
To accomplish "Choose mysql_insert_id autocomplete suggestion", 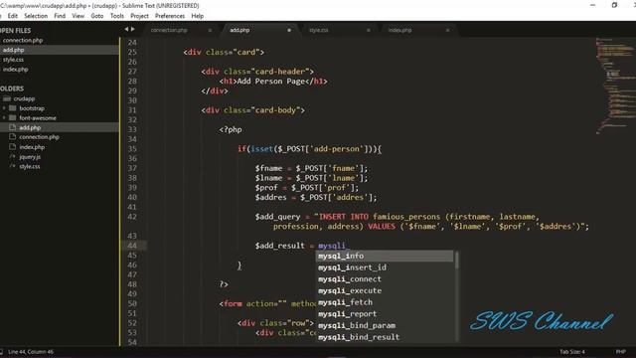I will [x=385, y=268].
